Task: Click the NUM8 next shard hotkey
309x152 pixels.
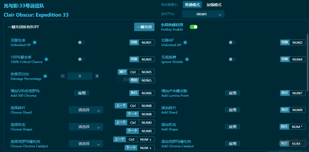Action: (x=140, y=114)
